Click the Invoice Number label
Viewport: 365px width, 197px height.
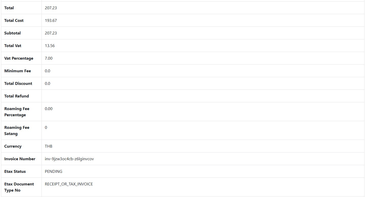pyautogui.click(x=20, y=159)
